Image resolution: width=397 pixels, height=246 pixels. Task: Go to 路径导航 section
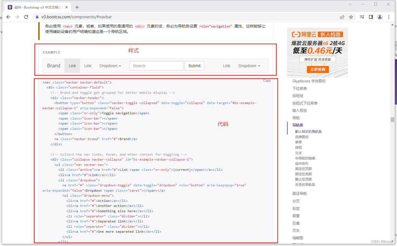299,194
